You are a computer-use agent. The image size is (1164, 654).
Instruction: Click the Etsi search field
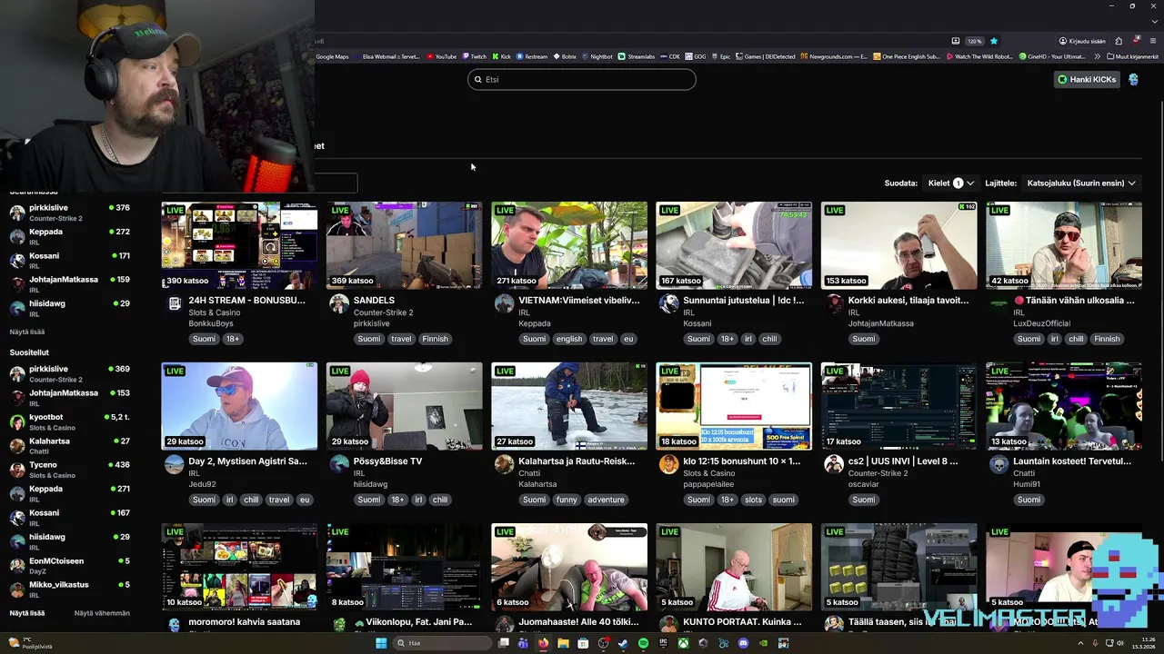(x=582, y=79)
